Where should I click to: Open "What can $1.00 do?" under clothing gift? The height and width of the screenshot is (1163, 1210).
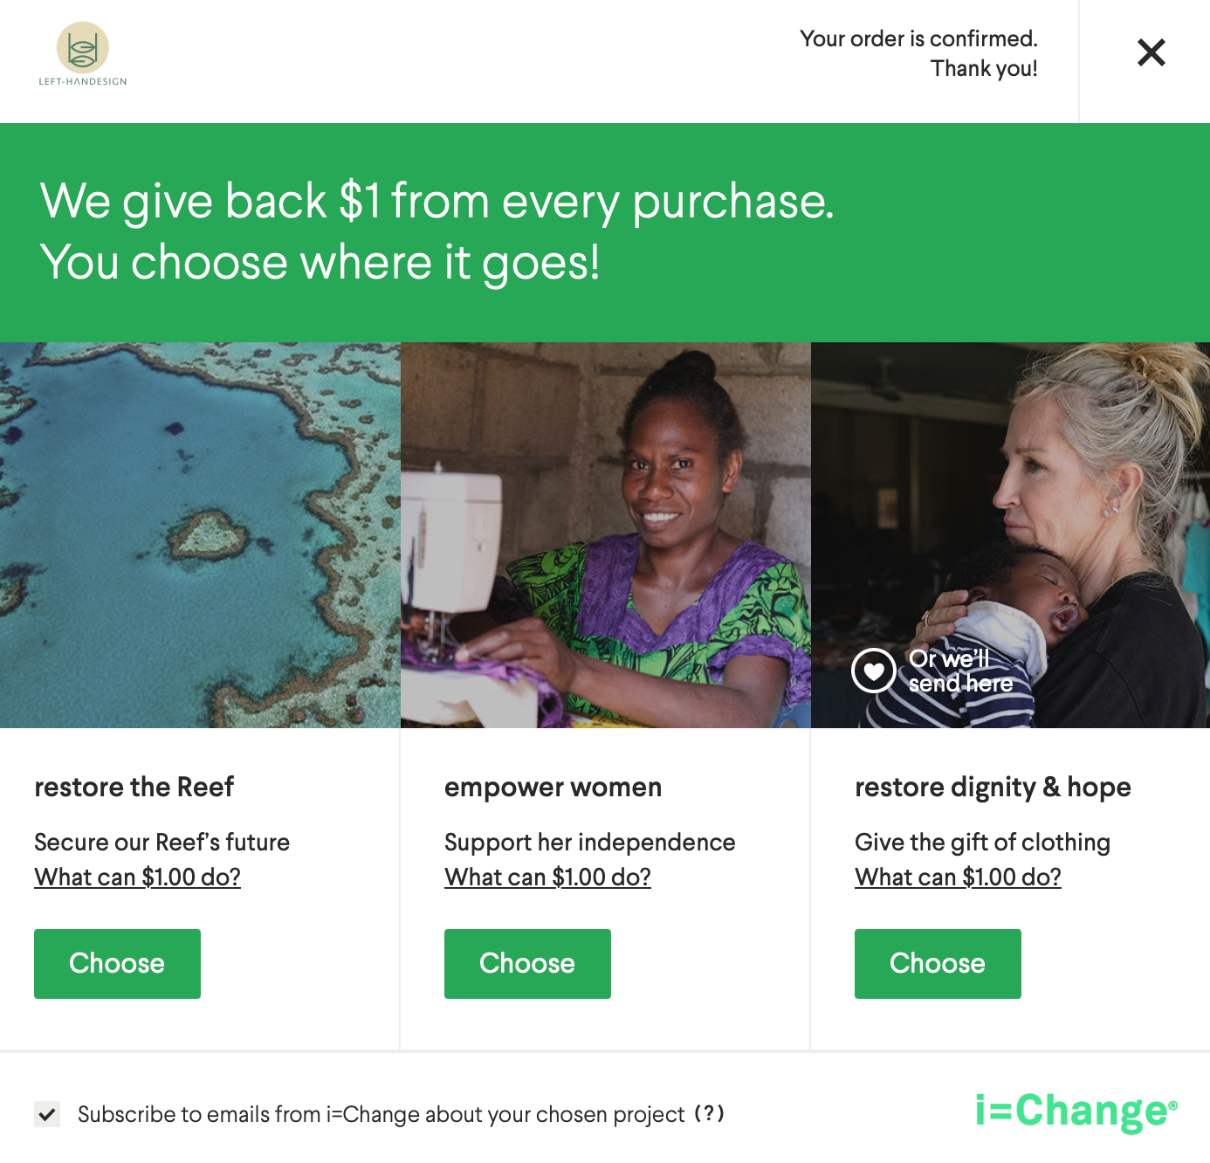coord(958,877)
